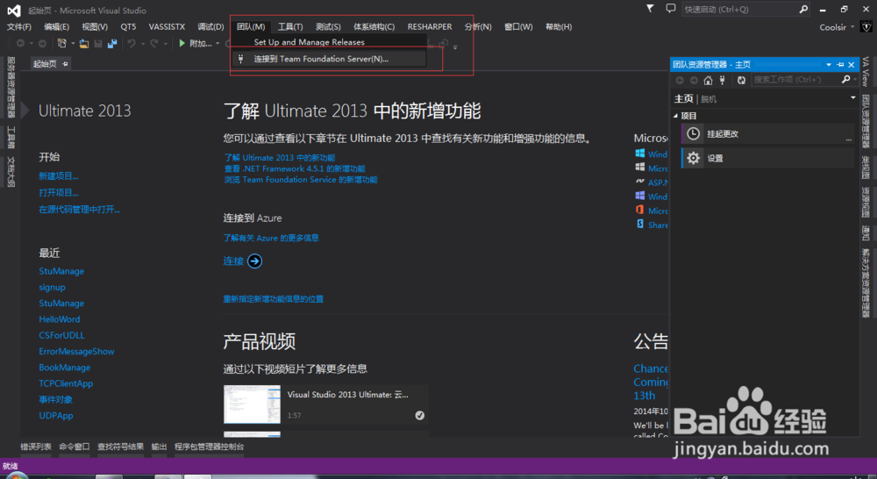Click the ellipsis on 挂起更改 row
877x479 pixels.
(x=848, y=138)
